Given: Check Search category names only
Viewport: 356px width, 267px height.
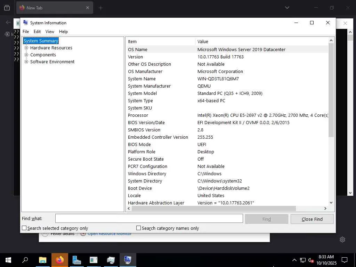Looking at the screenshot, I should (138, 228).
